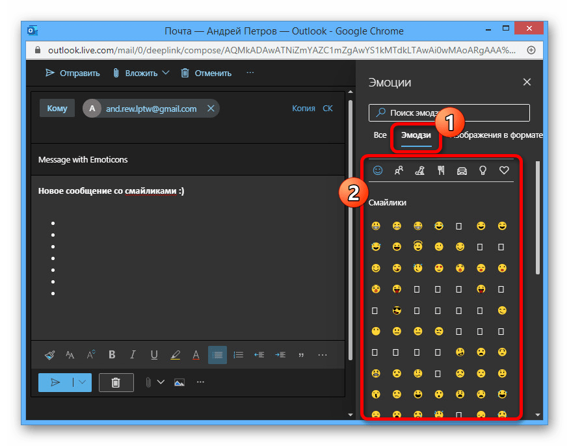Switch to the Эмодзи tab
Image resolution: width=569 pixels, height=446 pixels.
tap(416, 135)
